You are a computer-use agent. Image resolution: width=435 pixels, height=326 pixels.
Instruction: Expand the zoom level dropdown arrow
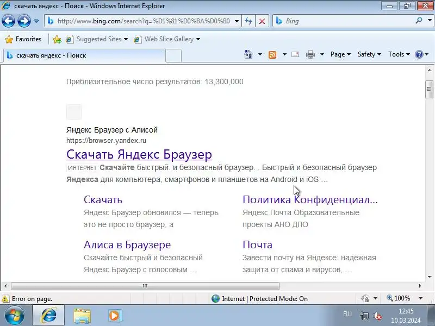point(420,298)
